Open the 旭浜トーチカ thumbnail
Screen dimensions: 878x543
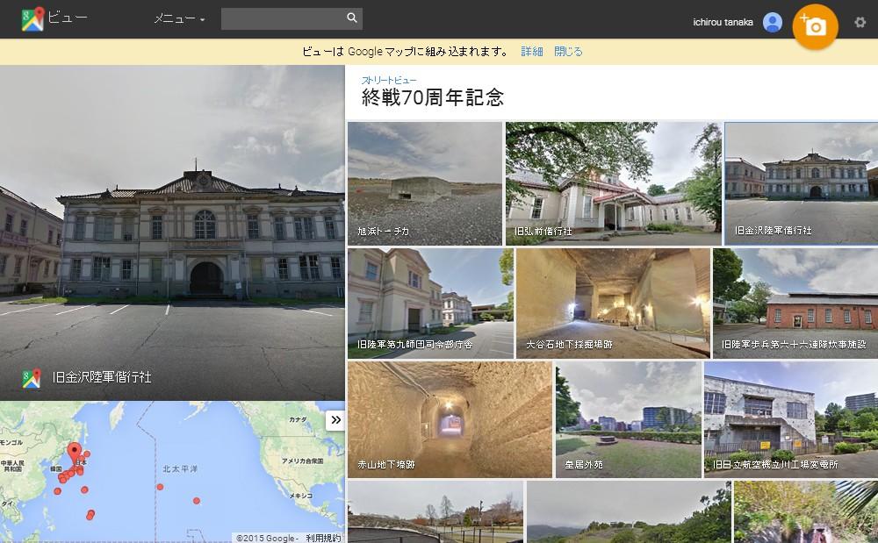425,183
